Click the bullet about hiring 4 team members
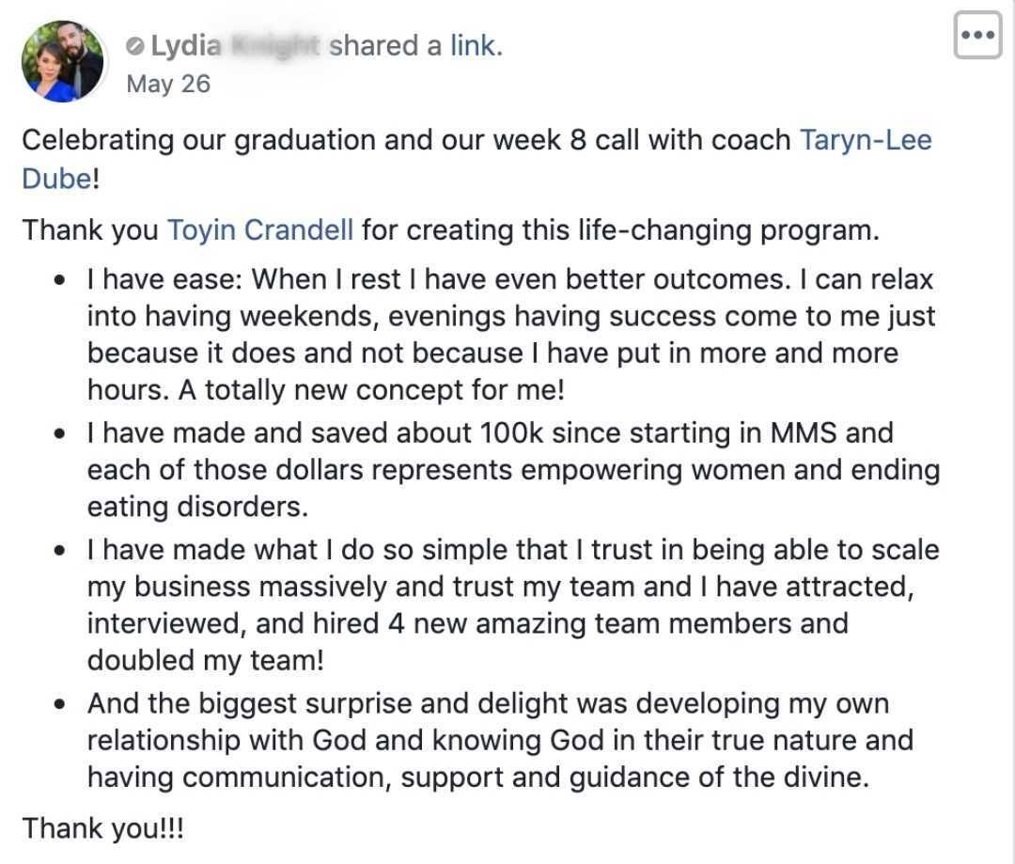 click(507, 605)
